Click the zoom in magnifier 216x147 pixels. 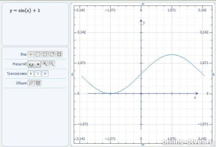pos(45,64)
